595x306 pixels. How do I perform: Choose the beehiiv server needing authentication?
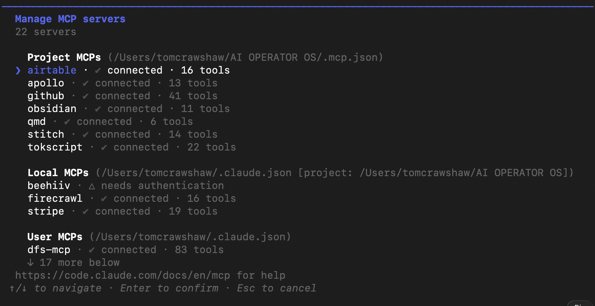pyautogui.click(x=126, y=186)
